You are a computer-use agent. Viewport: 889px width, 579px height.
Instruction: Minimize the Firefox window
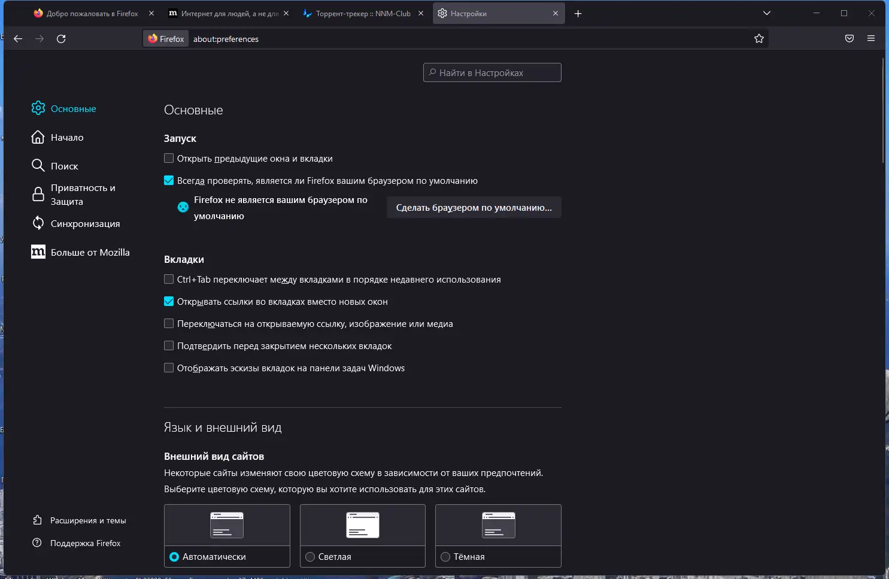[817, 13]
